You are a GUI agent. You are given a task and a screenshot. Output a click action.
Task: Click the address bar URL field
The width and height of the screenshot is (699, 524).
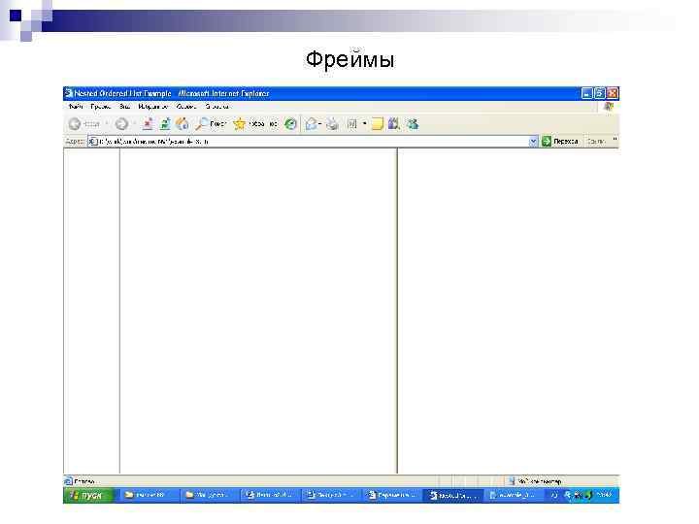[312, 142]
